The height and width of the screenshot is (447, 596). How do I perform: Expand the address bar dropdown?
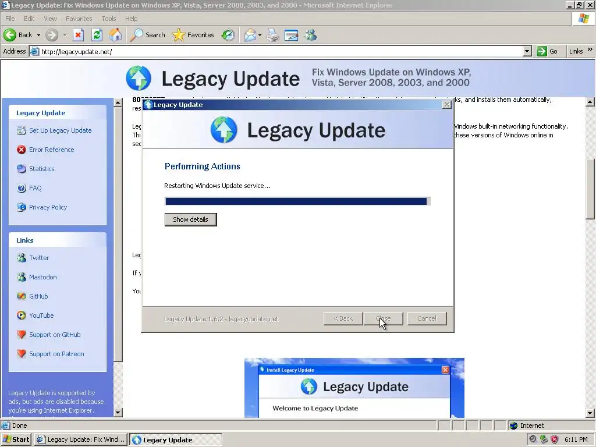coord(527,51)
